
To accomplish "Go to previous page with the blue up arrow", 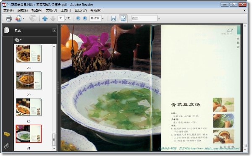I will click(x=45, y=18).
